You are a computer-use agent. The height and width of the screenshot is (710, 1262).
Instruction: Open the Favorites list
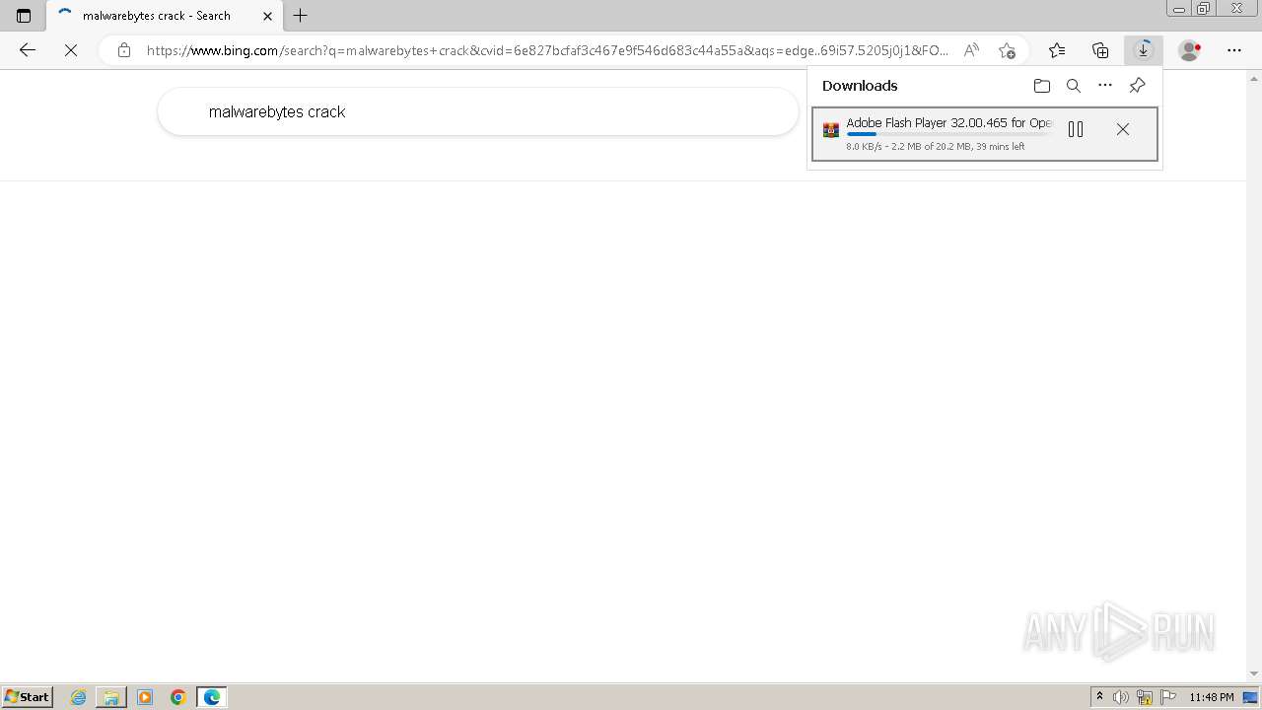[x=1057, y=50]
